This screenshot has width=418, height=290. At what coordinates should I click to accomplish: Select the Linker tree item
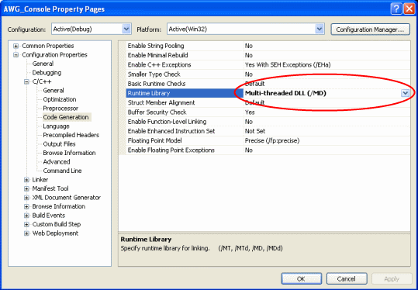40,180
